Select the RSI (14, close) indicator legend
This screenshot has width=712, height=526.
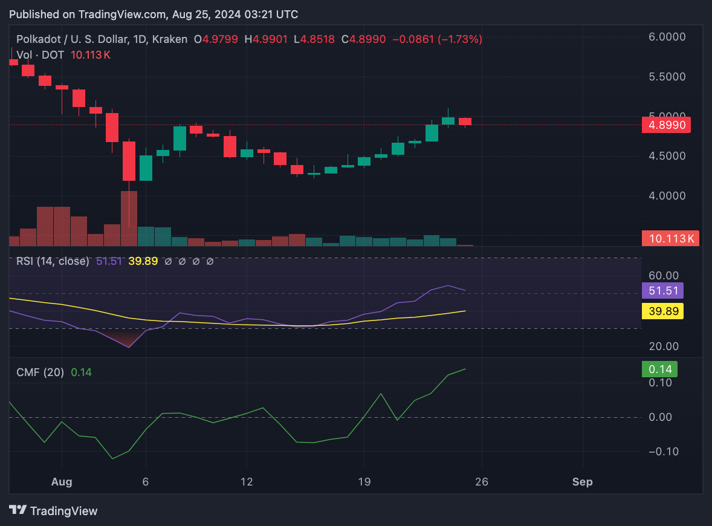pyautogui.click(x=53, y=261)
